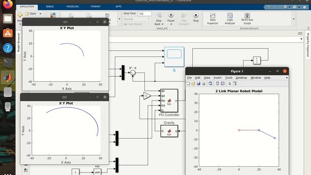Pause the running simulation
The height and width of the screenshot is (175, 311).
click(x=171, y=15)
